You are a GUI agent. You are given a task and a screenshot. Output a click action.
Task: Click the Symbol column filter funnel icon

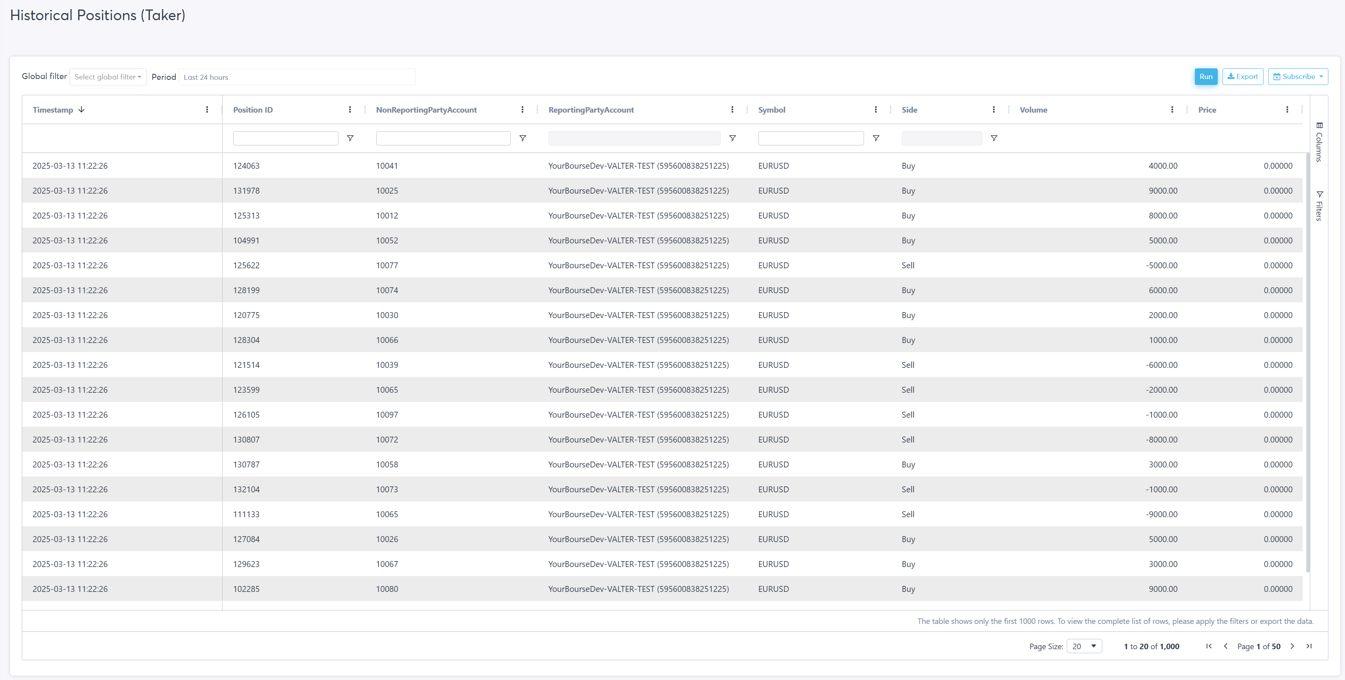875,138
